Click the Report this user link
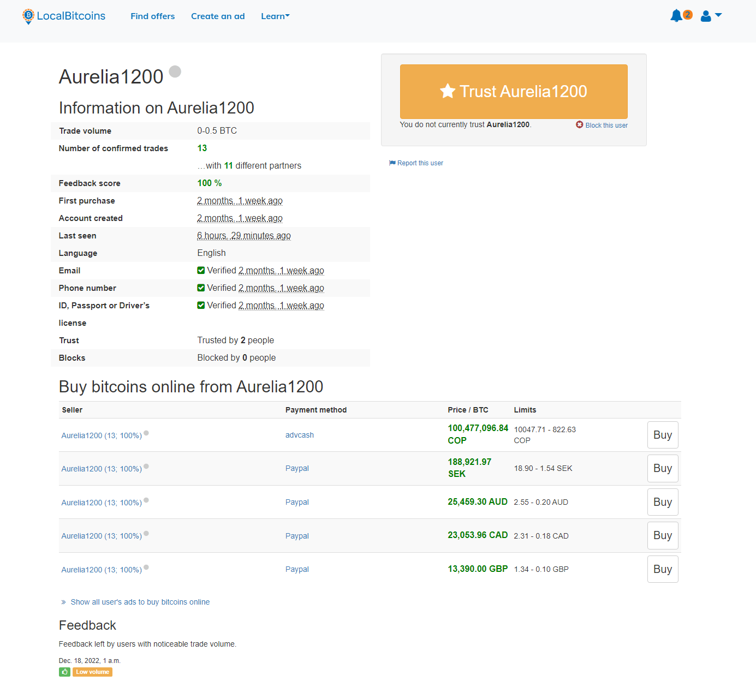The width and height of the screenshot is (756, 681). click(x=416, y=163)
